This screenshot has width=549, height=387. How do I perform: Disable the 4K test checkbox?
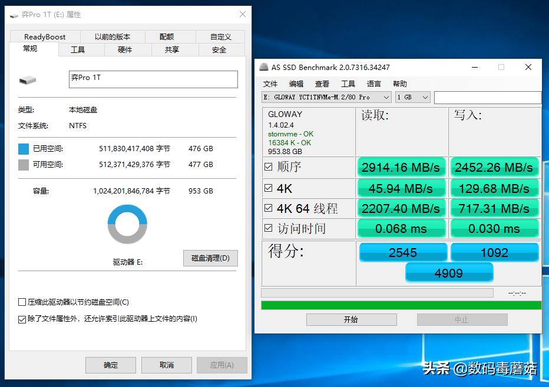268,188
